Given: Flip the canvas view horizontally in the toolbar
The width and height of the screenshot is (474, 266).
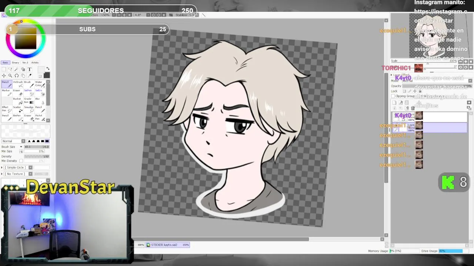Looking at the screenshot, I should tap(171, 15).
